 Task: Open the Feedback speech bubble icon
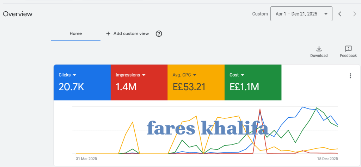[348, 49]
